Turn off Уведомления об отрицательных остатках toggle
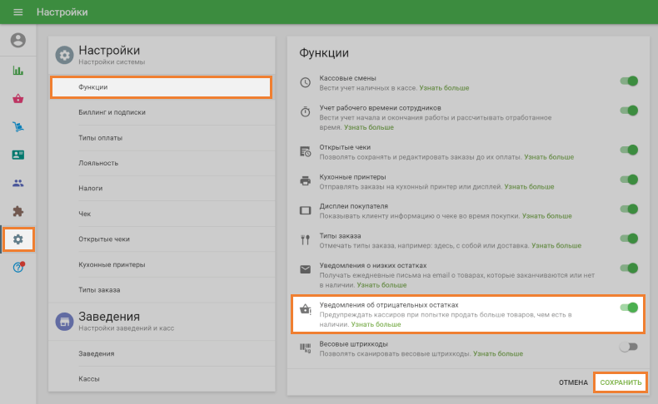Screen dimensions: 658x404 point(629,308)
